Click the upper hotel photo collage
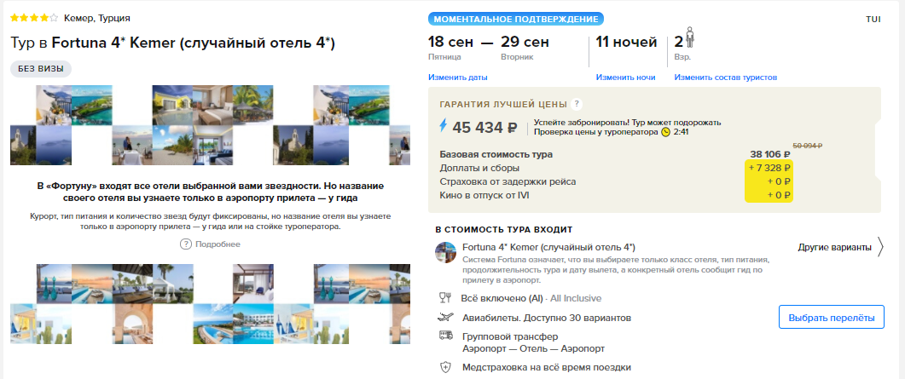This screenshot has width=905, height=379. (x=210, y=125)
